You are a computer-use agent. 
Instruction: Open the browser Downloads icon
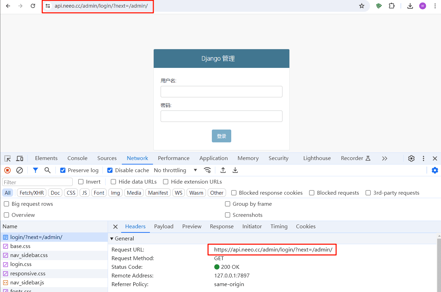pyautogui.click(x=410, y=6)
